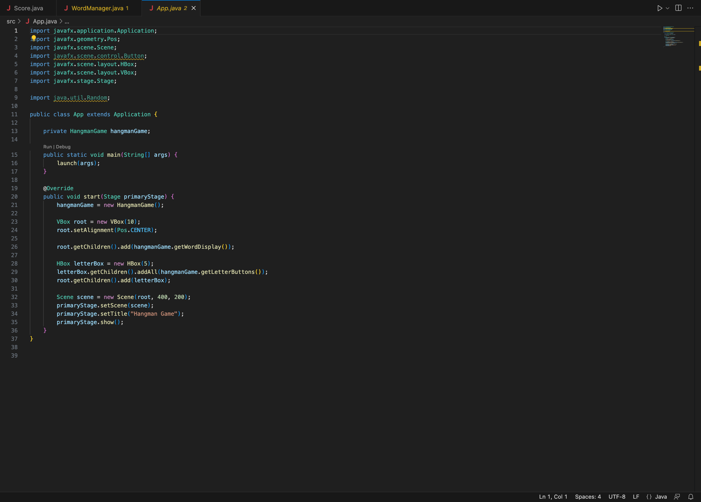Click the Run Java play icon
The width and height of the screenshot is (701, 502).
tap(659, 8)
